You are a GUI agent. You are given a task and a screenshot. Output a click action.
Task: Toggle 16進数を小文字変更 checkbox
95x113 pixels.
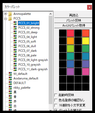pyautogui.click(x=56, y=105)
